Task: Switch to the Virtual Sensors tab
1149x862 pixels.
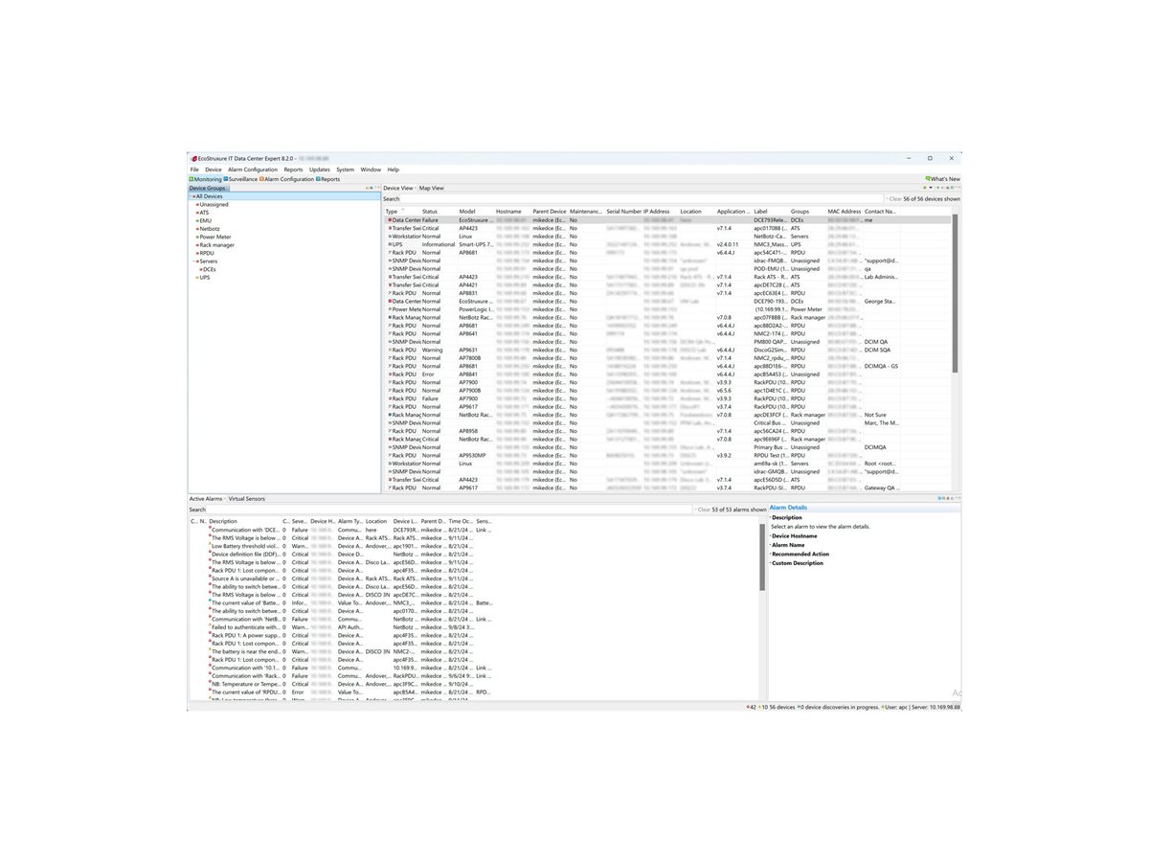Action: tap(246, 499)
